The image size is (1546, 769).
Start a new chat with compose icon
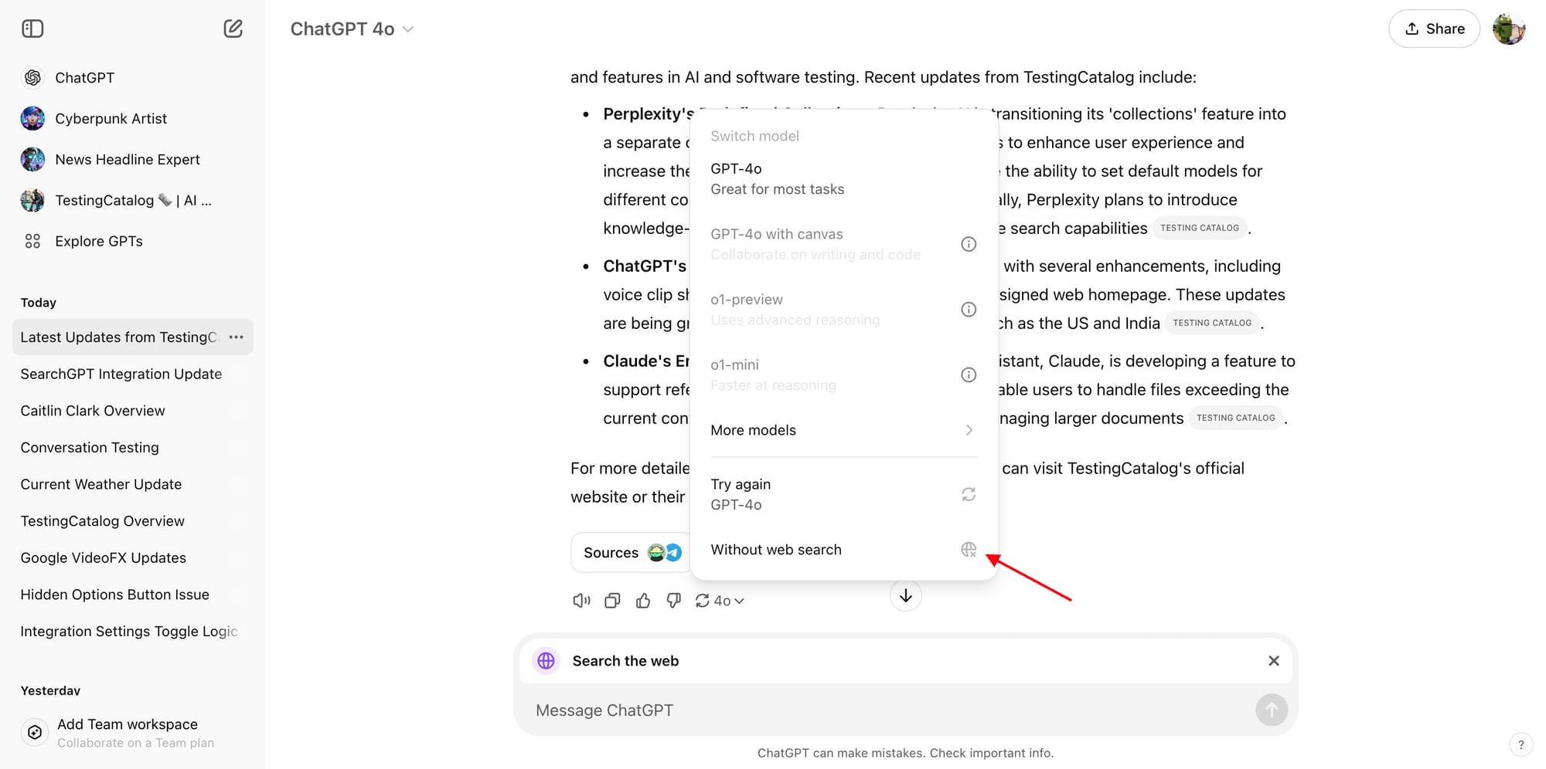pyautogui.click(x=233, y=29)
